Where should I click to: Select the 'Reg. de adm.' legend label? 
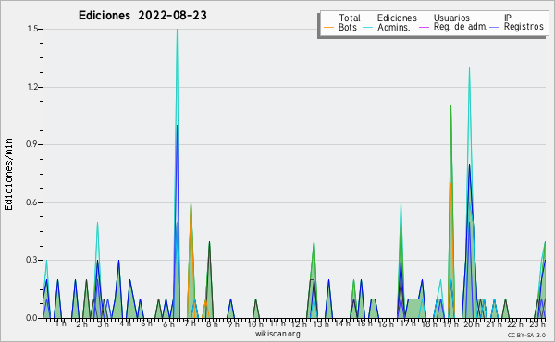click(x=461, y=27)
